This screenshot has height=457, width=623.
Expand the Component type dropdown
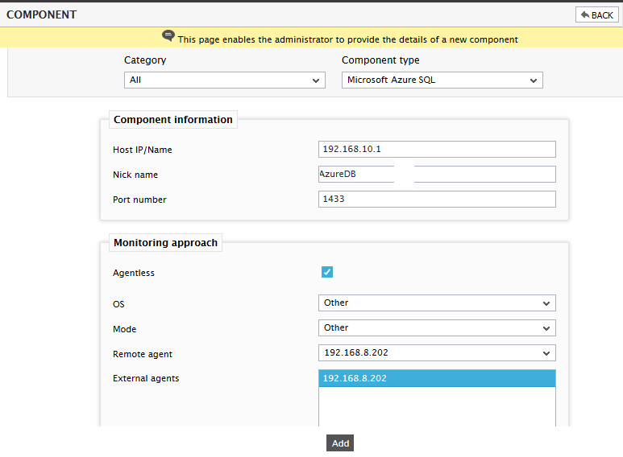pyautogui.click(x=442, y=80)
